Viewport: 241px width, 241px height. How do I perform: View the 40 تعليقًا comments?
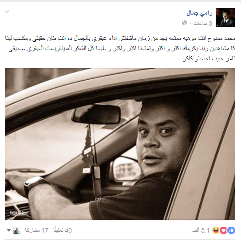(x=63, y=230)
